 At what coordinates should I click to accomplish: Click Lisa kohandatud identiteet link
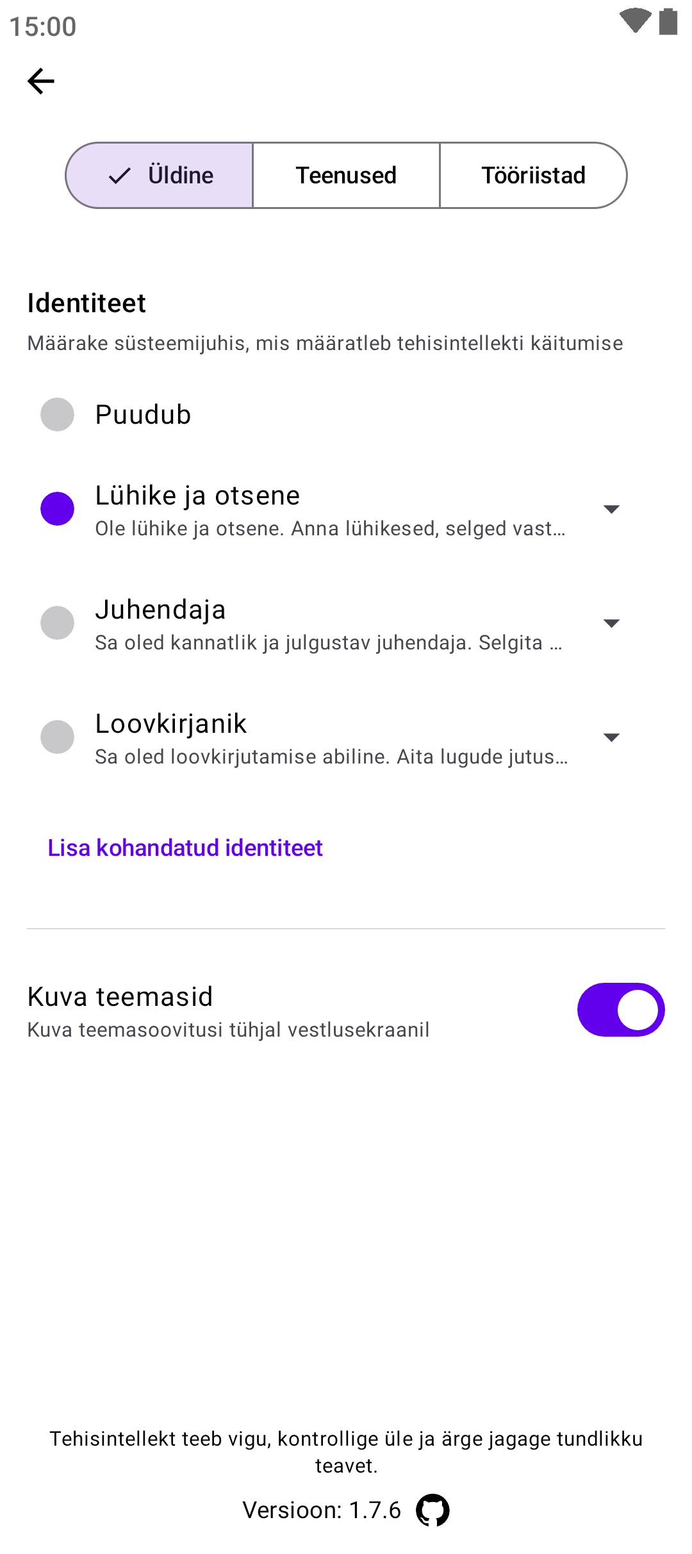tap(185, 848)
